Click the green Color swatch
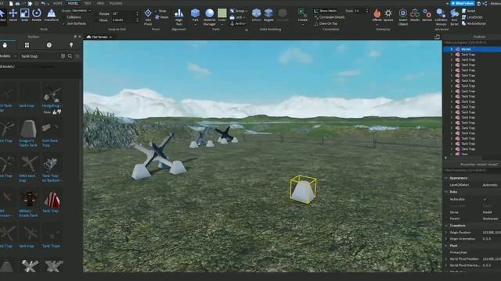The image size is (501, 281). click(222, 13)
